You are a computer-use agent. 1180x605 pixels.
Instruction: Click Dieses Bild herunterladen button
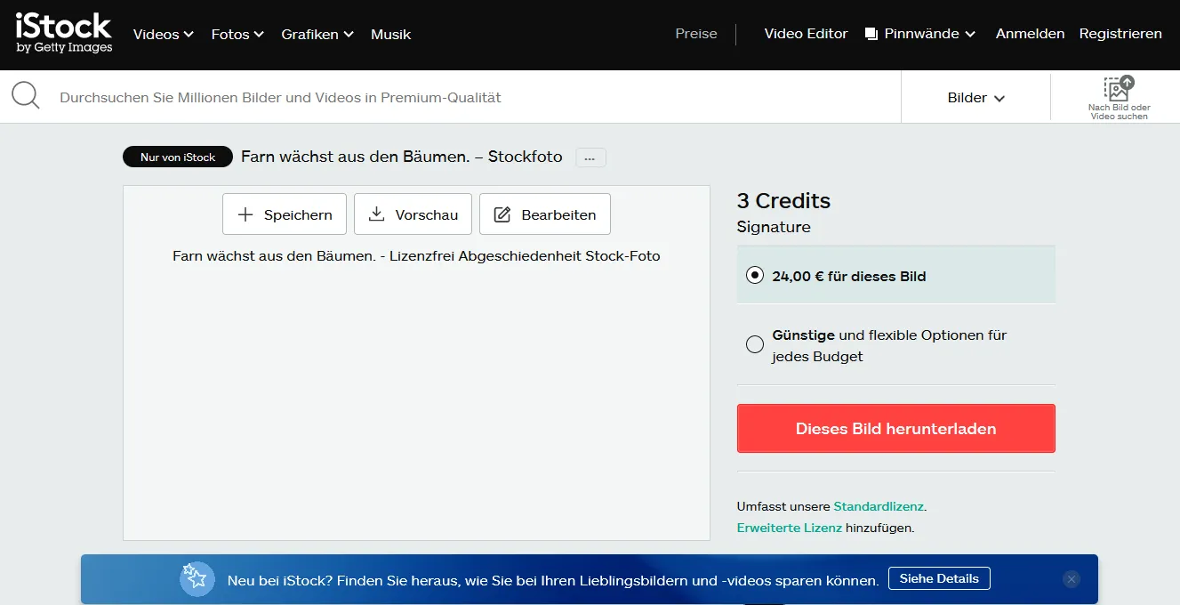pos(896,429)
